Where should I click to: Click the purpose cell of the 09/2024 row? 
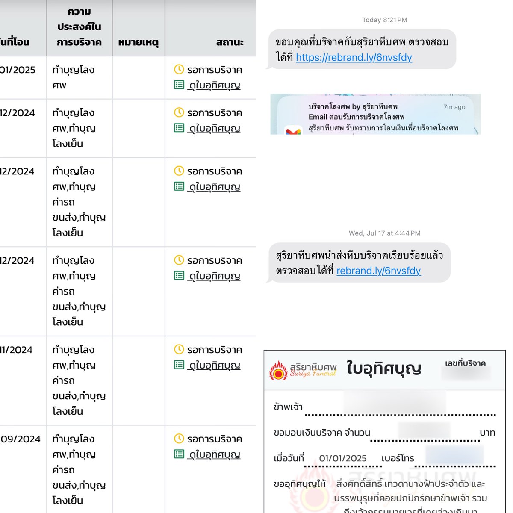tap(79, 469)
